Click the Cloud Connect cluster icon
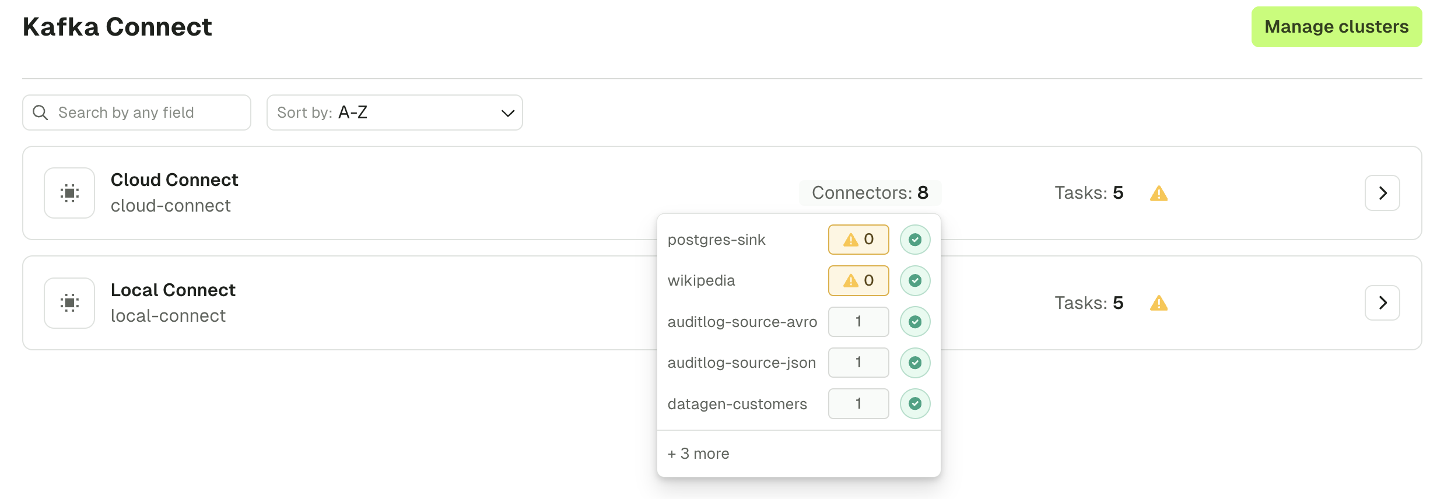The width and height of the screenshot is (1444, 499). tap(69, 193)
